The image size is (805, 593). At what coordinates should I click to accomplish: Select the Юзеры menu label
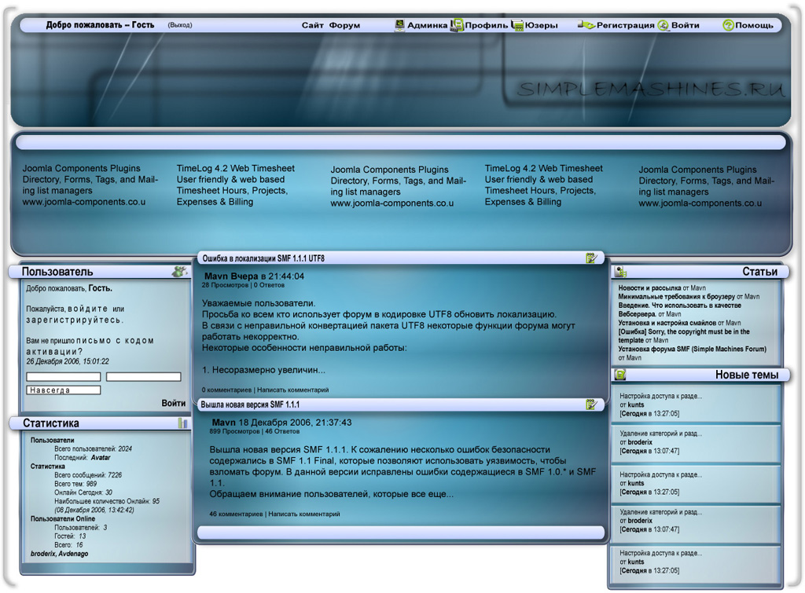point(541,25)
